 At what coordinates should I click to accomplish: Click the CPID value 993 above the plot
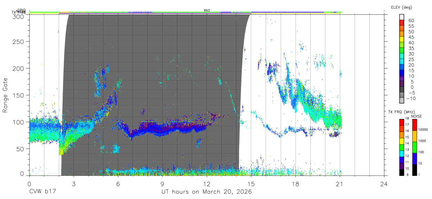[x=207, y=11]
